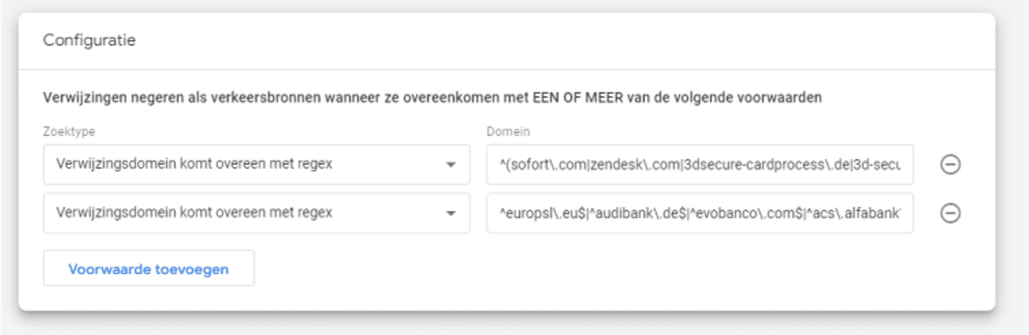Expand the second Zoektype dropdown arrow
The image size is (1029, 335).
tap(450, 214)
